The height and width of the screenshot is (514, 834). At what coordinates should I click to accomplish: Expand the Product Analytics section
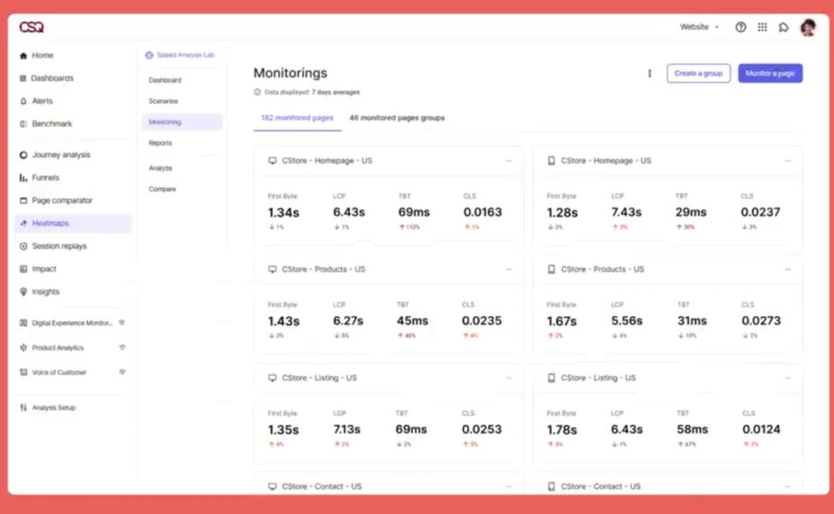[121, 348]
